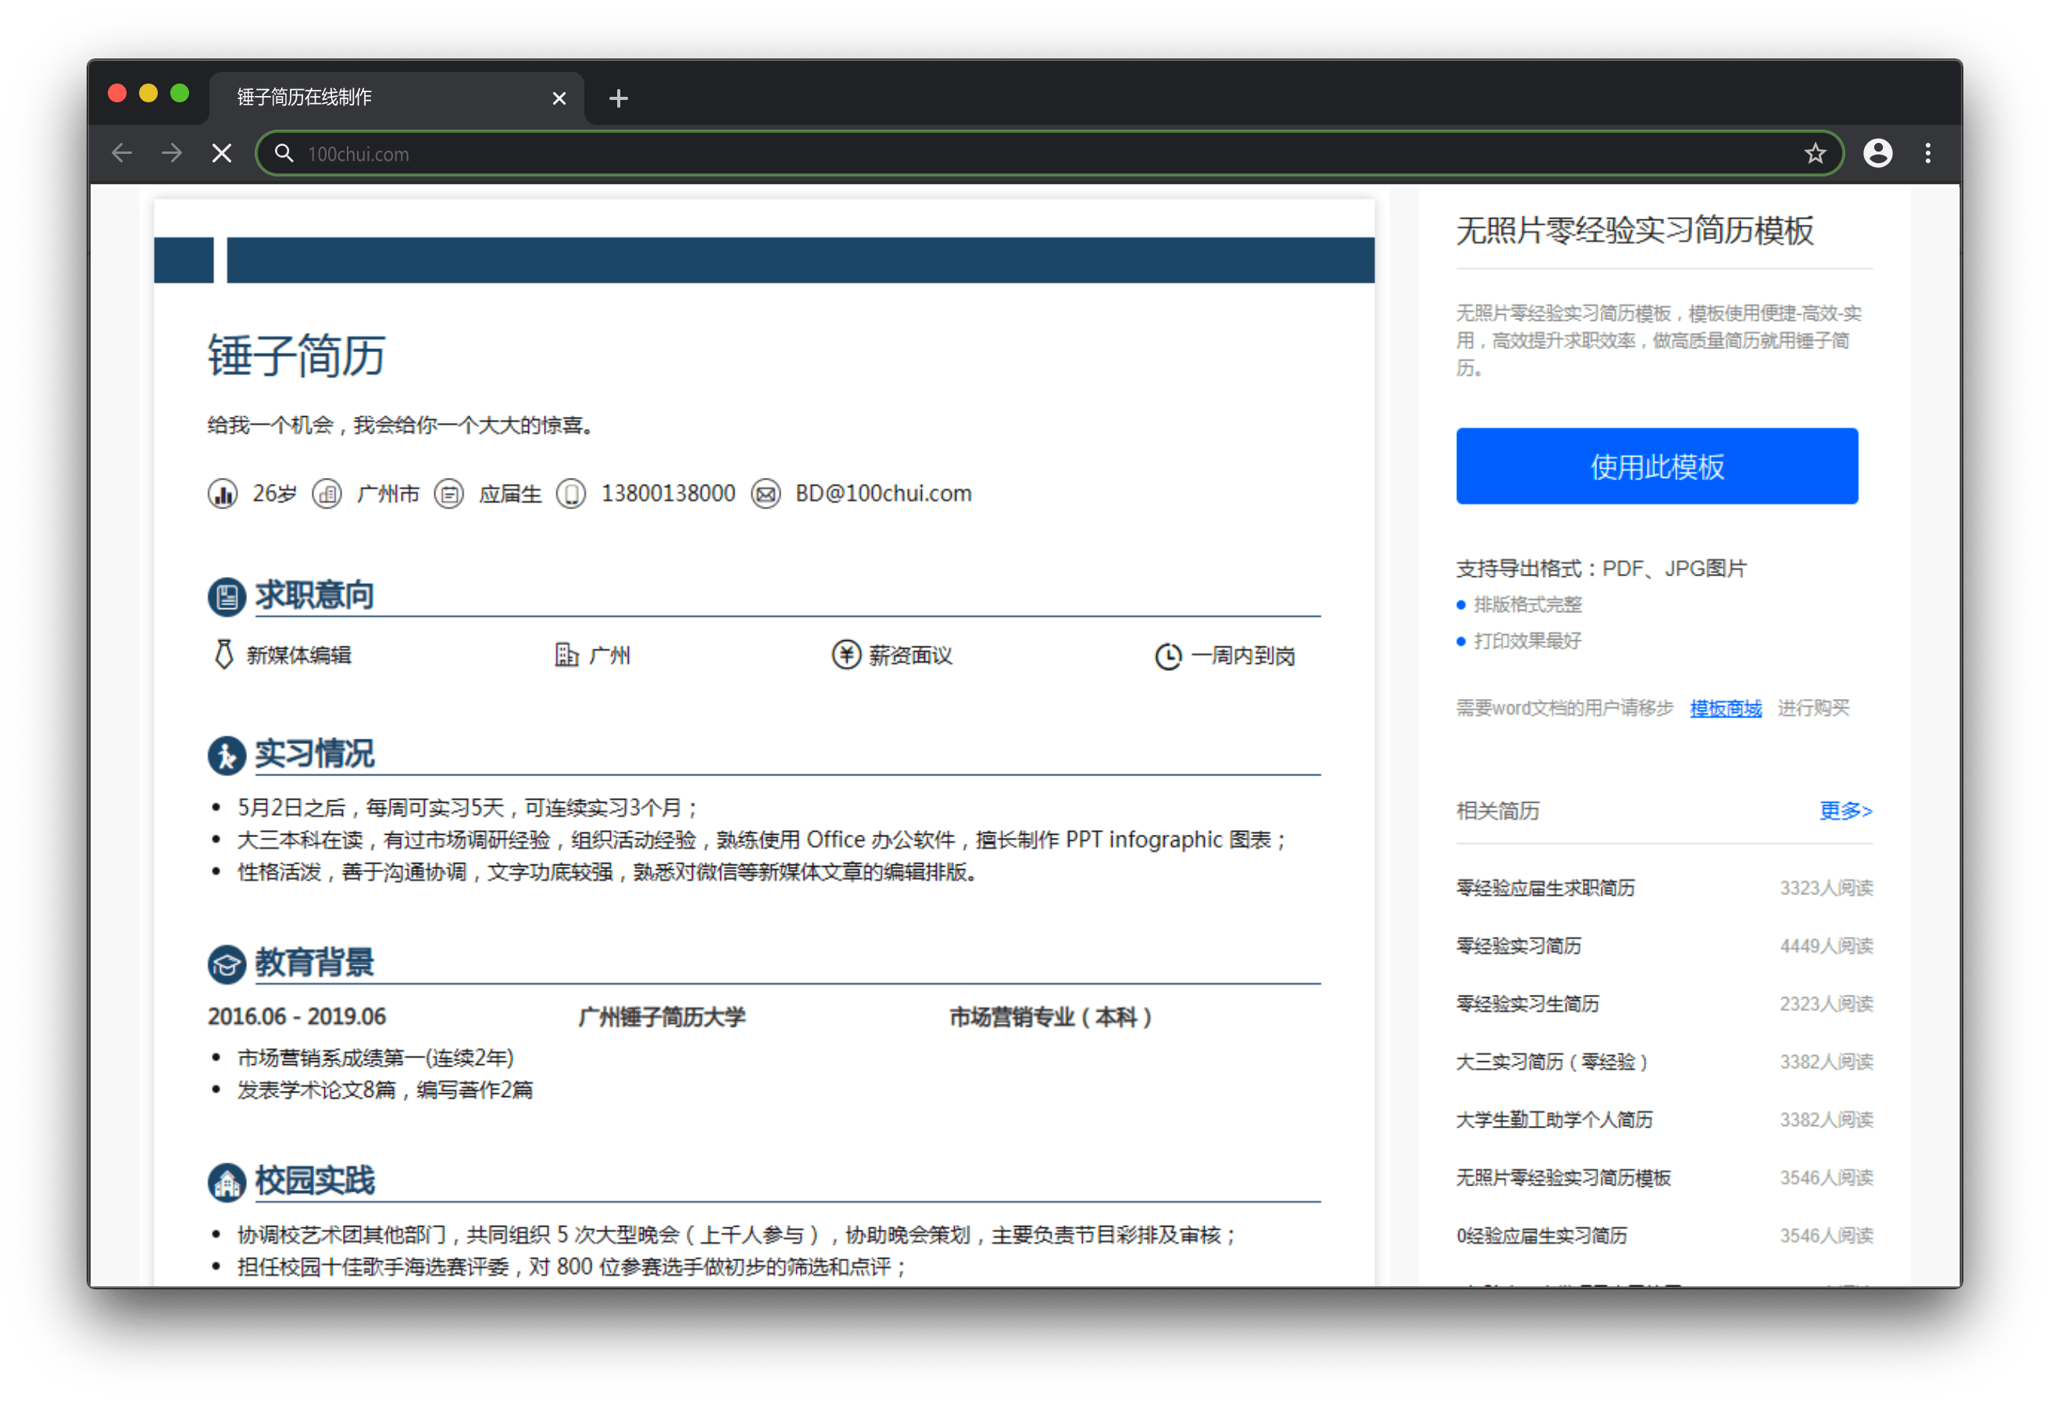The width and height of the screenshot is (2050, 1404).
Task: Click 更多> next to 相关简历
Action: pos(1845,811)
